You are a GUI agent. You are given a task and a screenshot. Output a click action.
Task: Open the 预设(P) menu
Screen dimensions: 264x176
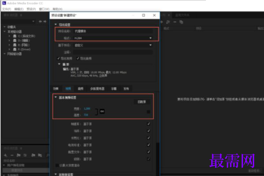(31, 9)
